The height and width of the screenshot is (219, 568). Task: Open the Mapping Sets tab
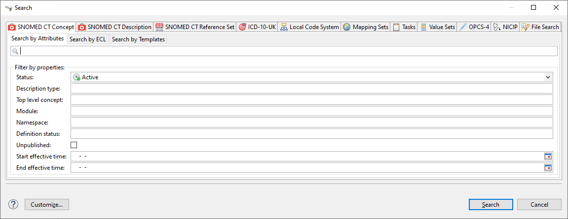(x=366, y=27)
